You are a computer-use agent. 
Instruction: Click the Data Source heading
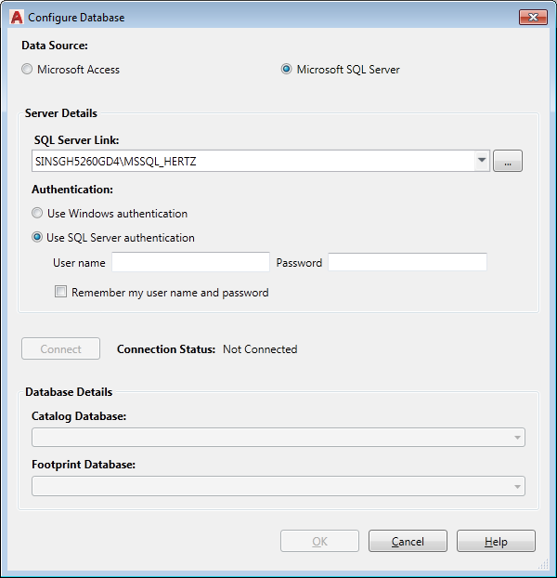(55, 46)
